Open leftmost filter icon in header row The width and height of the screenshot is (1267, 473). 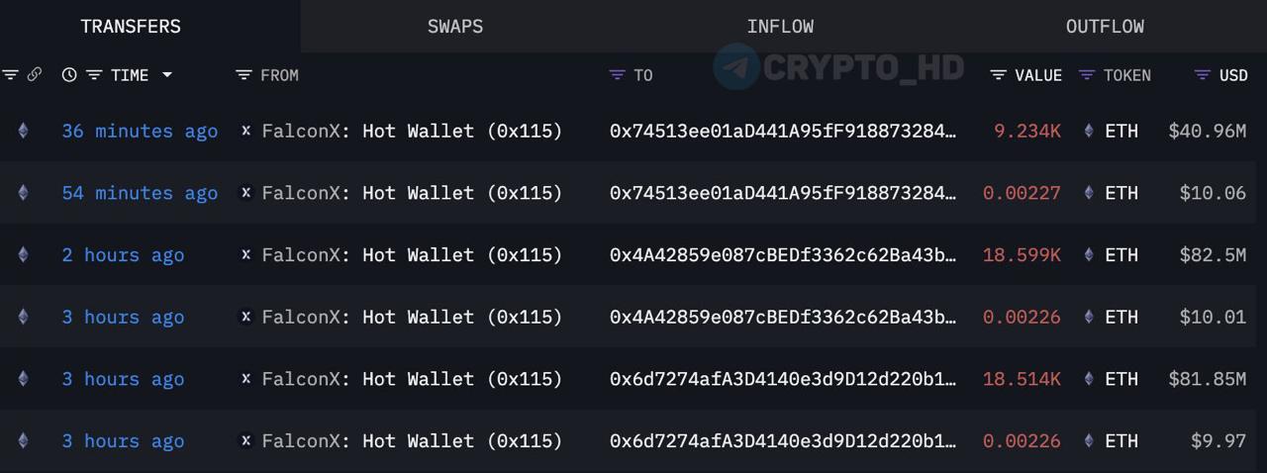[11, 75]
